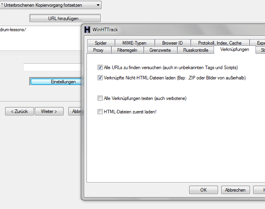Click the 'URL hinzufügen...' button

(65, 19)
